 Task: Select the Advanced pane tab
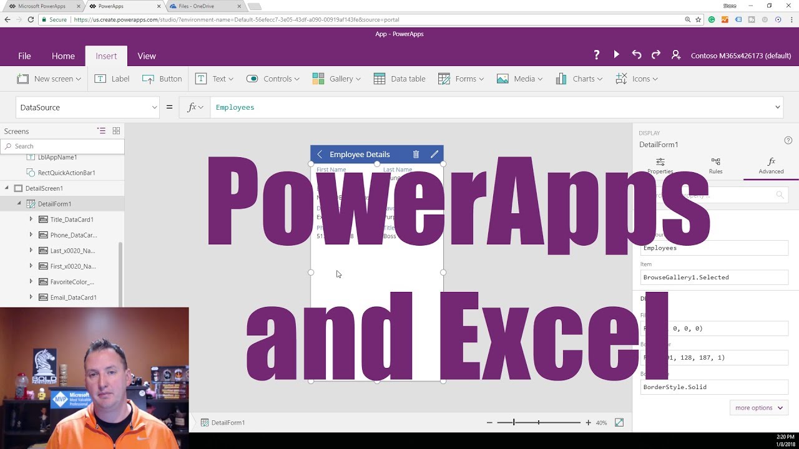[771, 166]
